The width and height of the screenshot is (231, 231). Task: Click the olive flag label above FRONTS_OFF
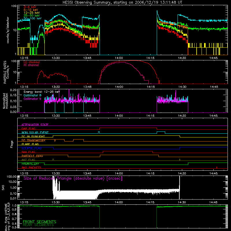[28, 160]
